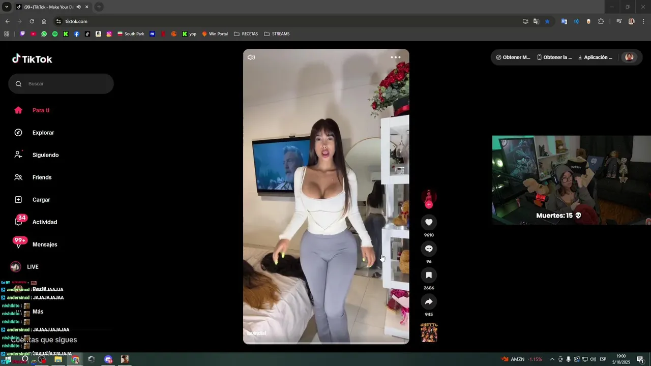Click the webcam overlay showing Muertes: 15
The height and width of the screenshot is (366, 651).
(x=571, y=180)
